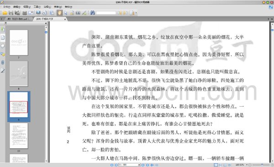Enable single page layout mode

(x=216, y=165)
